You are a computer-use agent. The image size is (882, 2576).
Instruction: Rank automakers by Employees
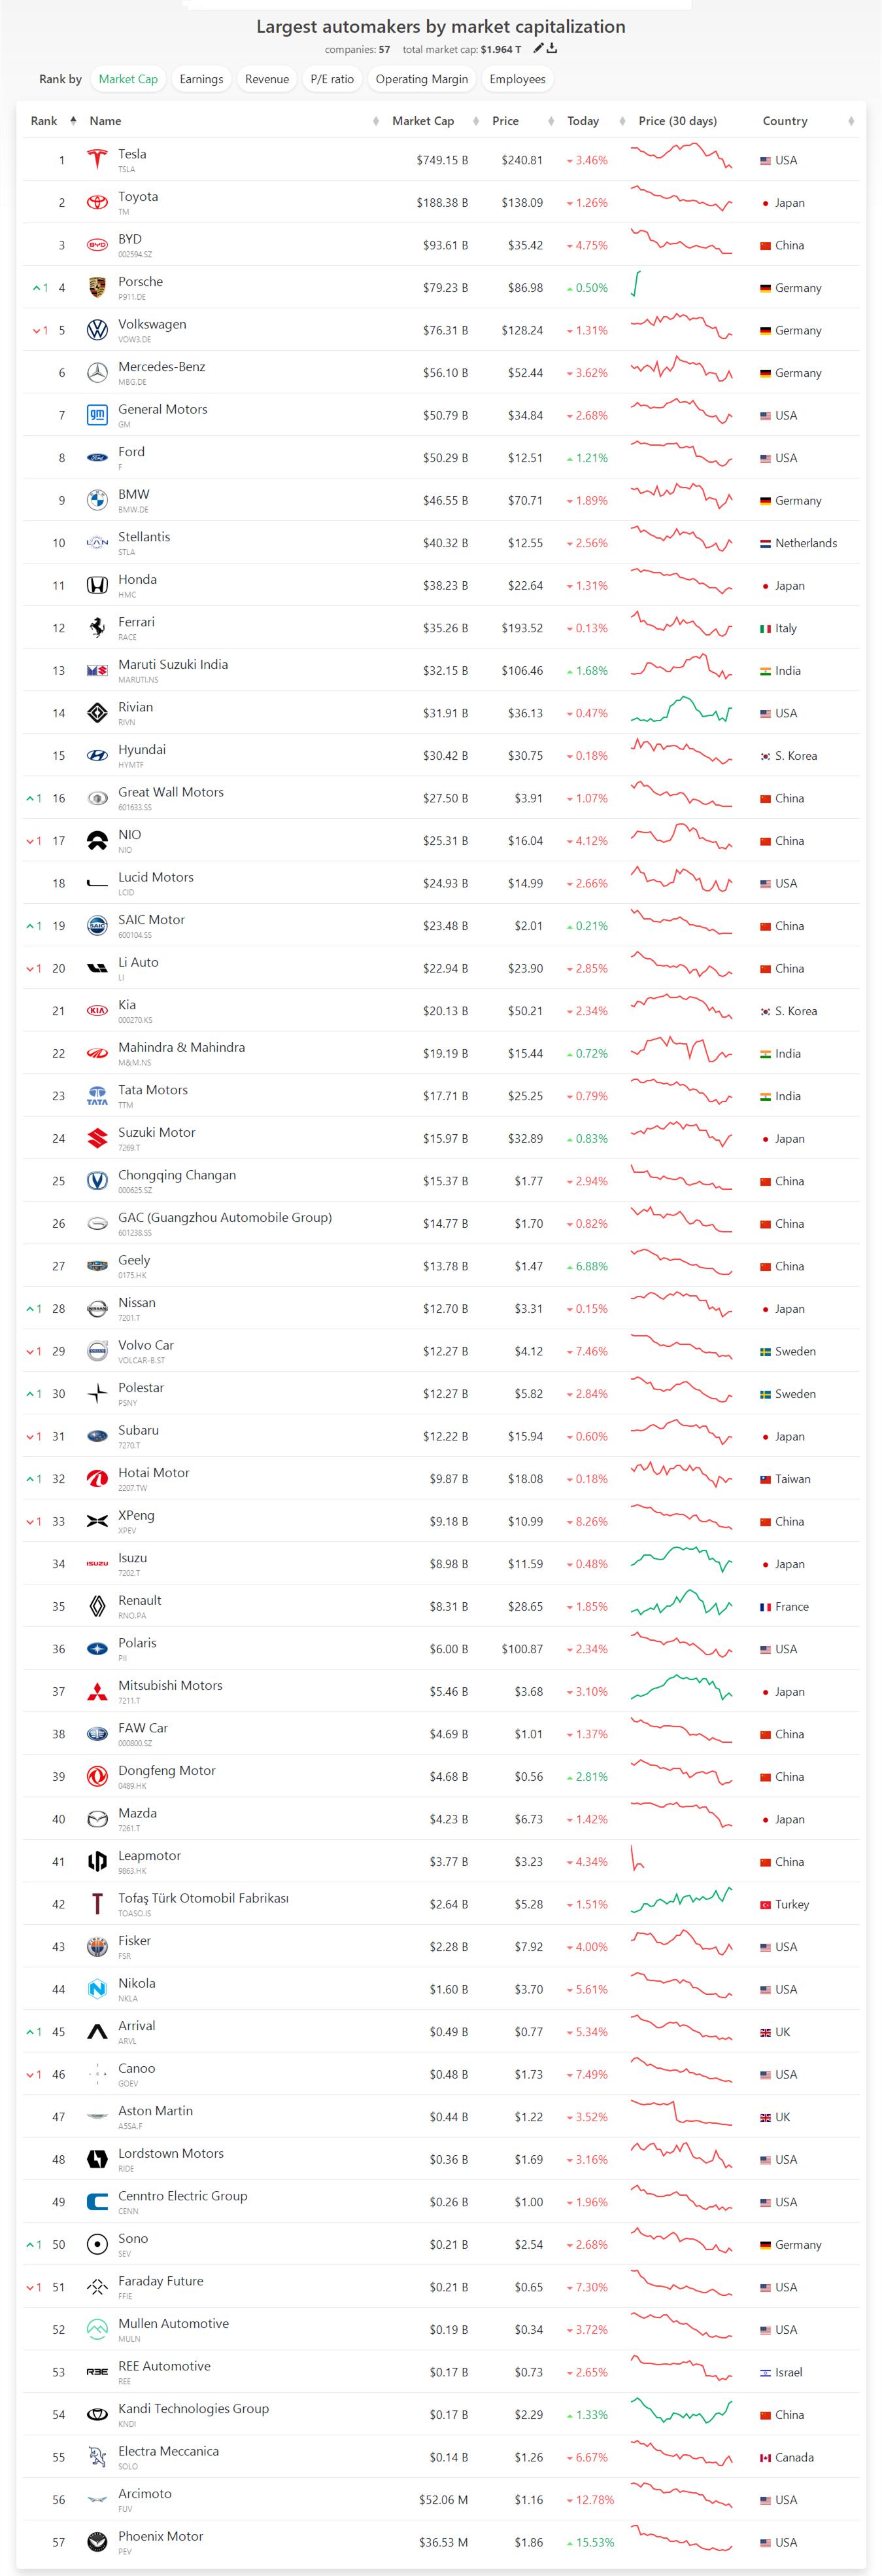(517, 79)
